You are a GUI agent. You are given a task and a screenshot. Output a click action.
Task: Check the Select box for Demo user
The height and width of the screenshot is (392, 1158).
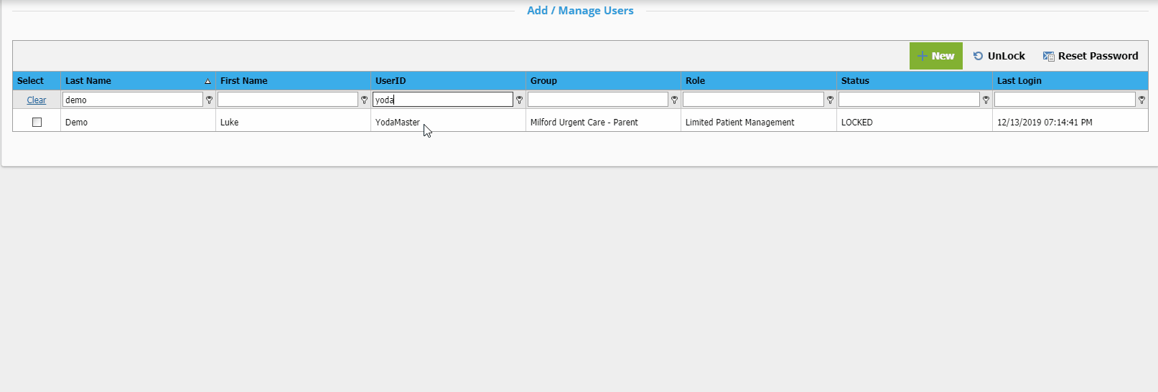click(37, 123)
